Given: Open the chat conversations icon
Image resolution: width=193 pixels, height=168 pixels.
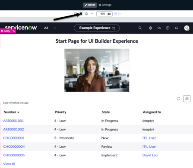Looking at the screenshot, I should (159, 28).
